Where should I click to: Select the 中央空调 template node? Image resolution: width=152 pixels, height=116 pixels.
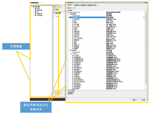(x=40, y=15)
